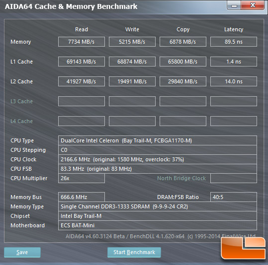Click the Memory row label
The width and height of the screenshot is (268, 265).
coord(21,42)
